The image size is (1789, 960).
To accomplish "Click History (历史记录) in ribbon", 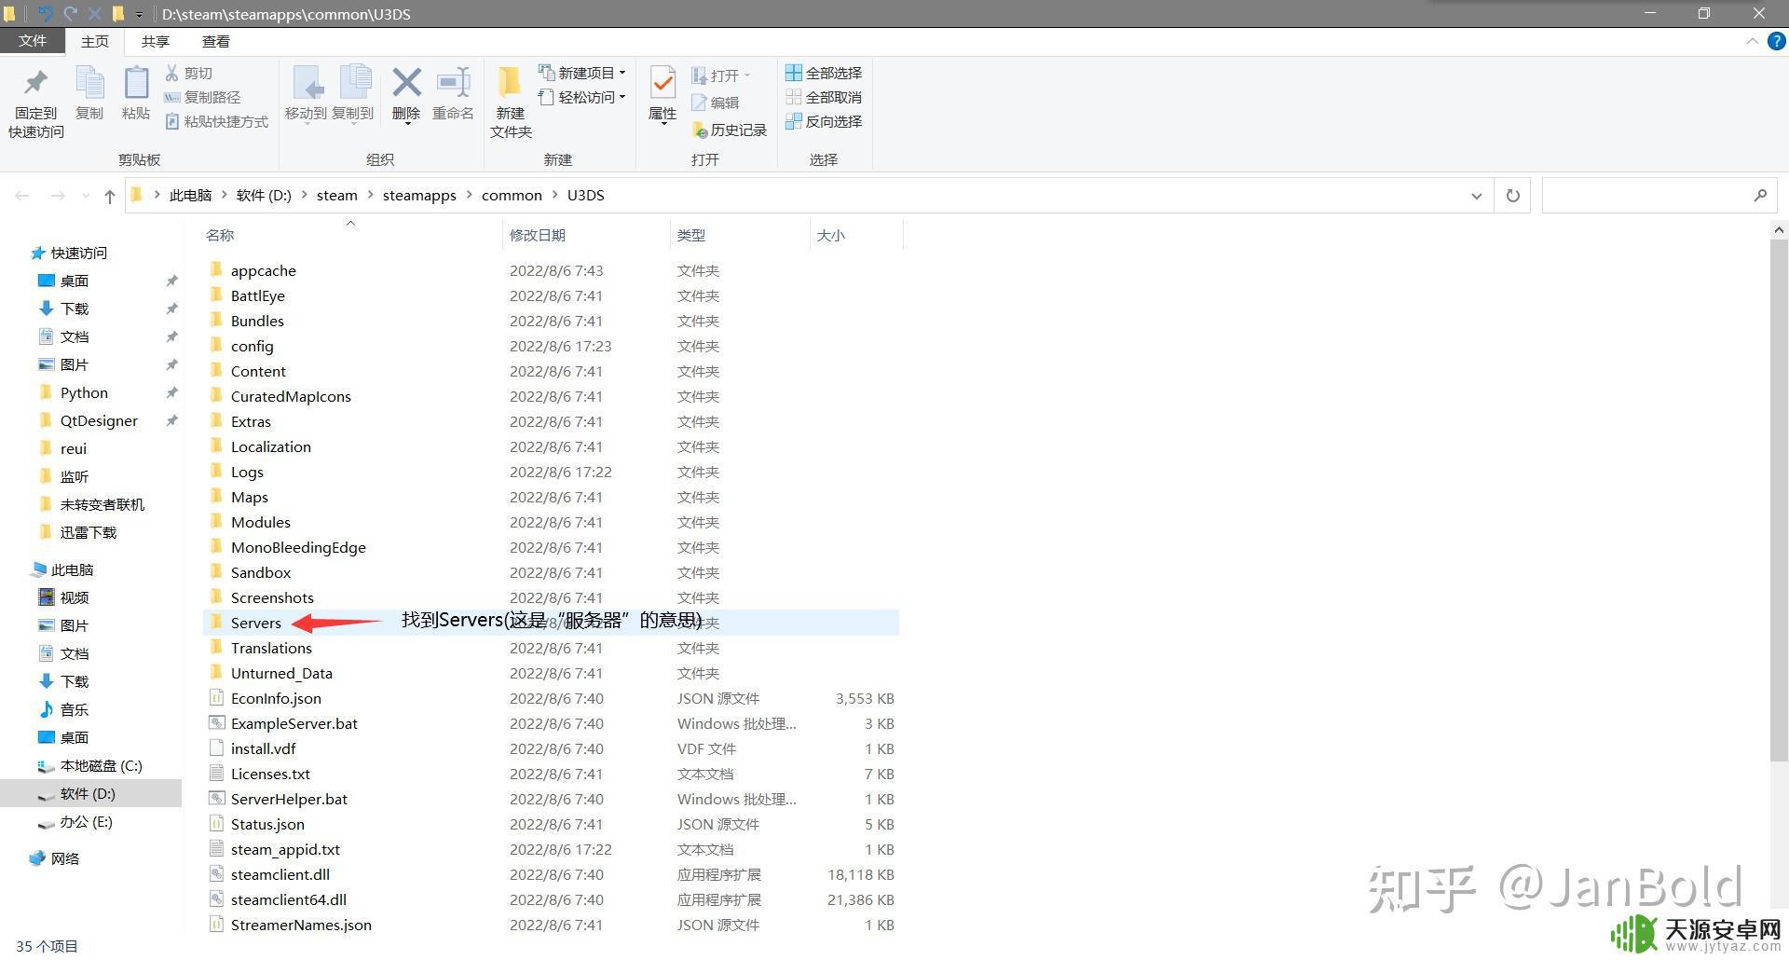I will pos(730,130).
